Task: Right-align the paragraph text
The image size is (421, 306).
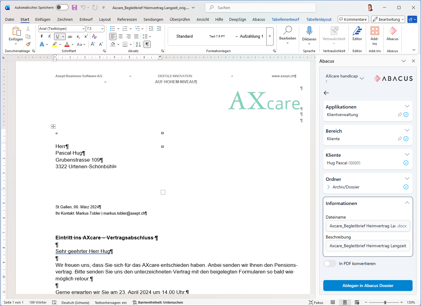Action: (x=128, y=36)
